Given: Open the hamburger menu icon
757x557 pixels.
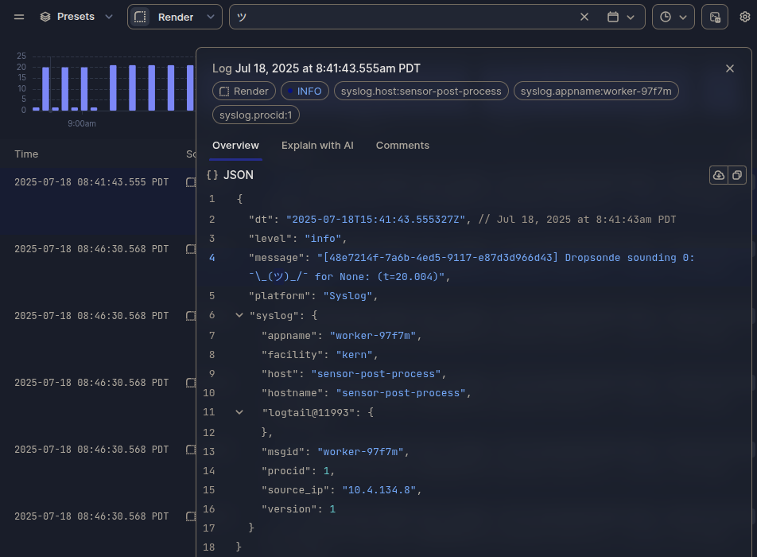Looking at the screenshot, I should click(19, 17).
